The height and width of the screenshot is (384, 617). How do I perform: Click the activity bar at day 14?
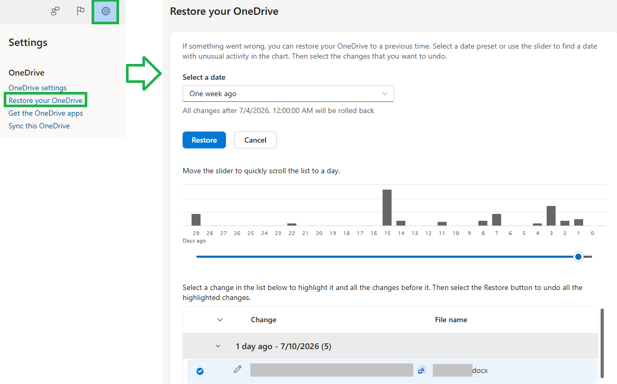tap(401, 223)
